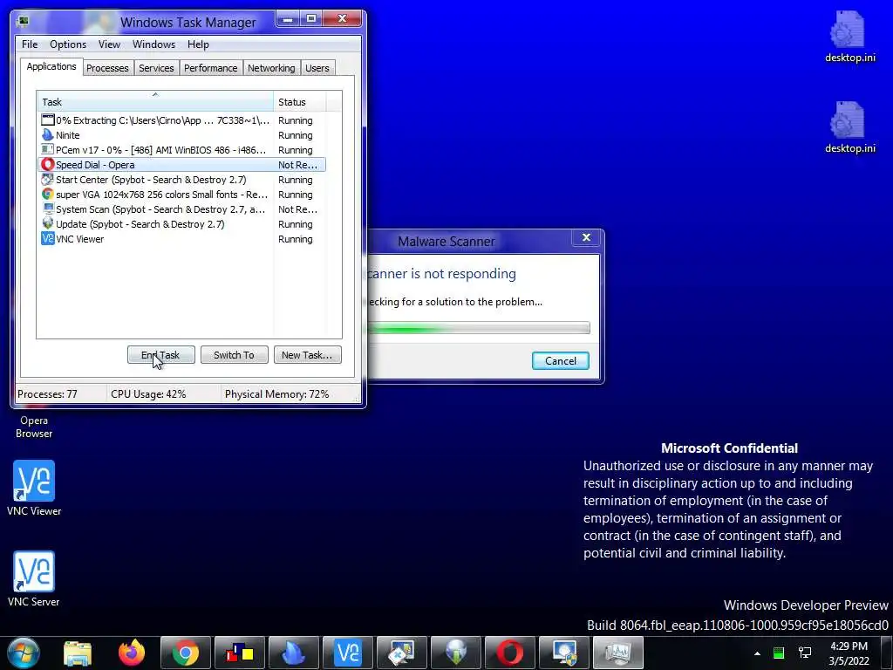Select the Start Center Spybot task
The image size is (893, 670).
click(181, 180)
